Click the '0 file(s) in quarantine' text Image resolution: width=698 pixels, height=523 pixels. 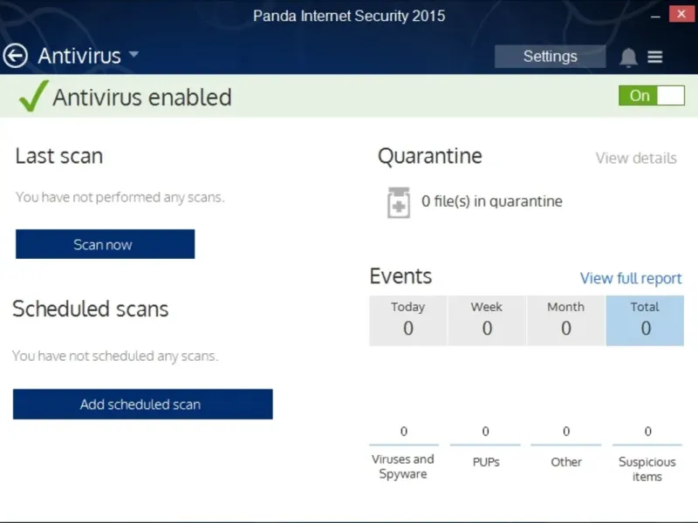point(492,201)
